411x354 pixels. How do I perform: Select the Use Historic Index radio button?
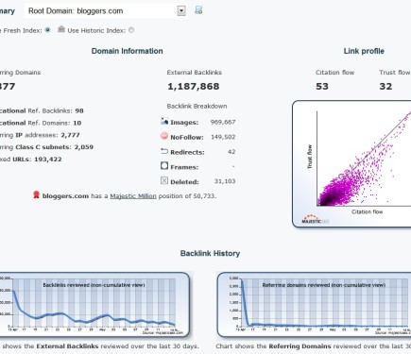pyautogui.click(x=131, y=30)
